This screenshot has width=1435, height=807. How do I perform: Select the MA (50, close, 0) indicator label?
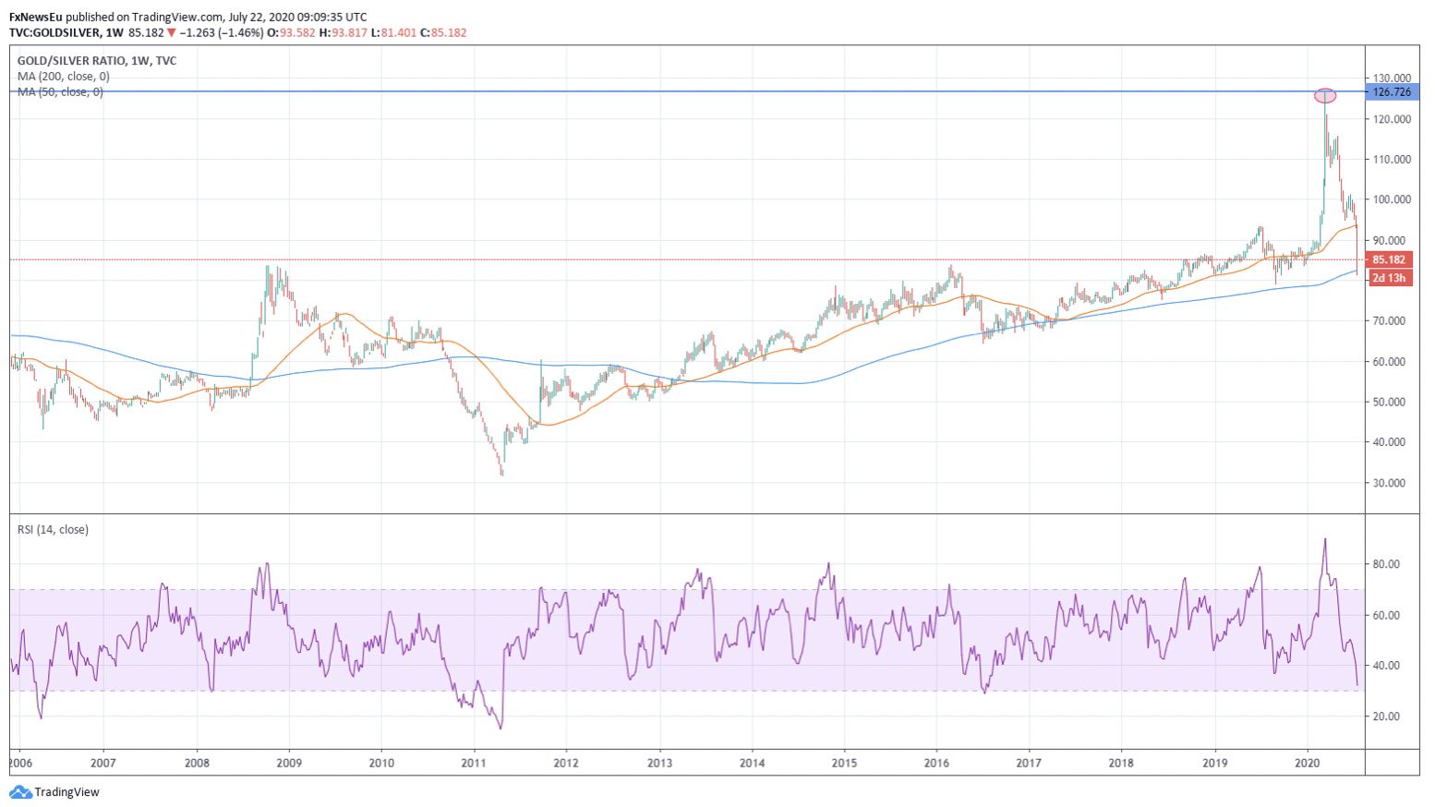coord(60,91)
